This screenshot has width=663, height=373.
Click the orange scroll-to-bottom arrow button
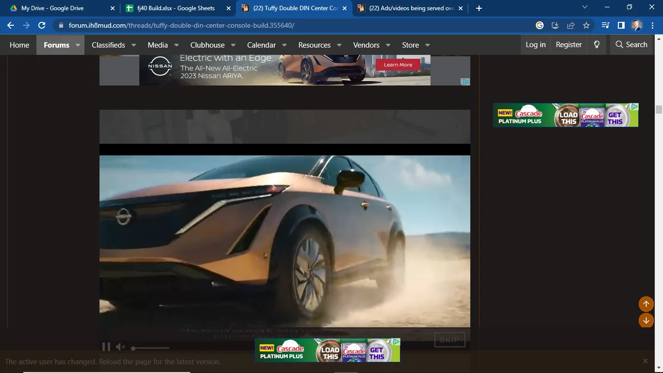[646, 320]
